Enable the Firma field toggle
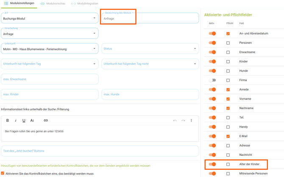This screenshot has width=284, height=177. (212, 80)
